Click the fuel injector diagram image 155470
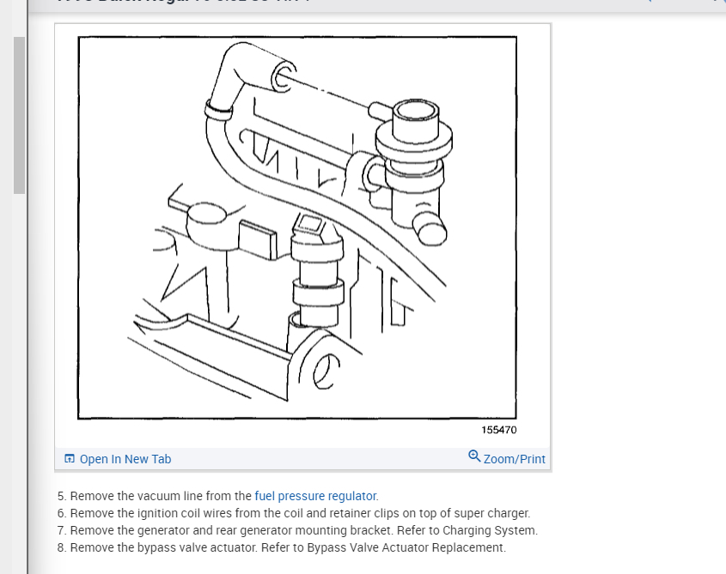Screen dimensions: 726x574 (297, 227)
